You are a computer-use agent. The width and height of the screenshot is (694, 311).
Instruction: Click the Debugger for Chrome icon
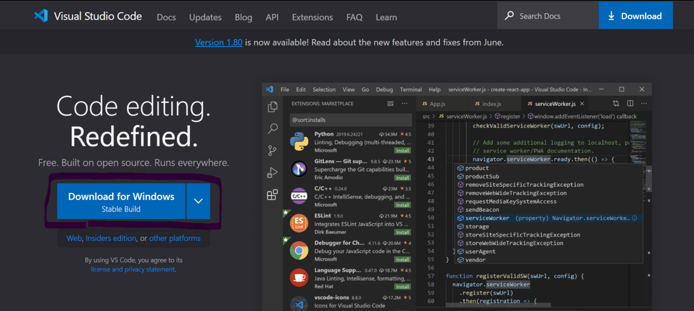pyautogui.click(x=299, y=251)
